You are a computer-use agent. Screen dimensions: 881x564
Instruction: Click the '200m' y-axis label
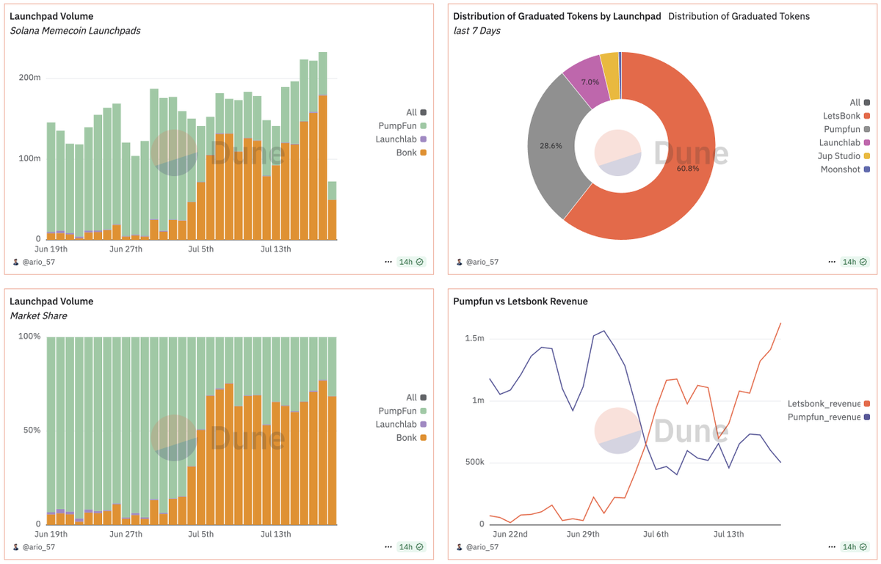click(29, 78)
